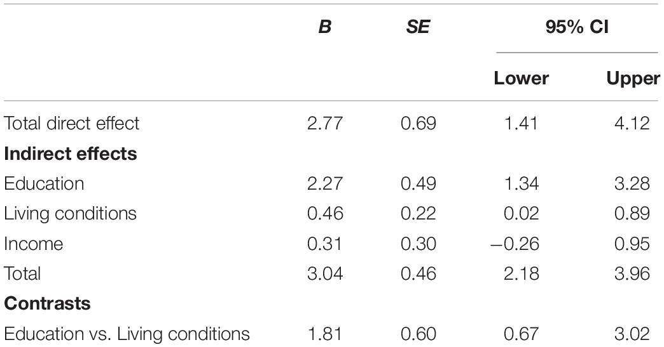Select the Income lower bound −0.26
This screenshot has width=664, height=347.
coord(515,244)
